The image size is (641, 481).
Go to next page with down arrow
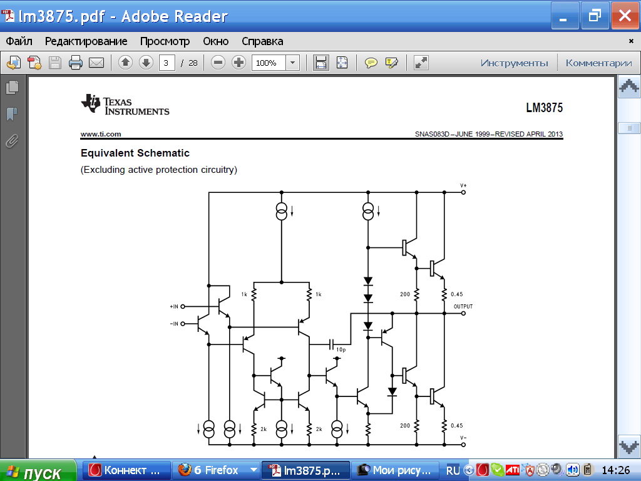146,63
